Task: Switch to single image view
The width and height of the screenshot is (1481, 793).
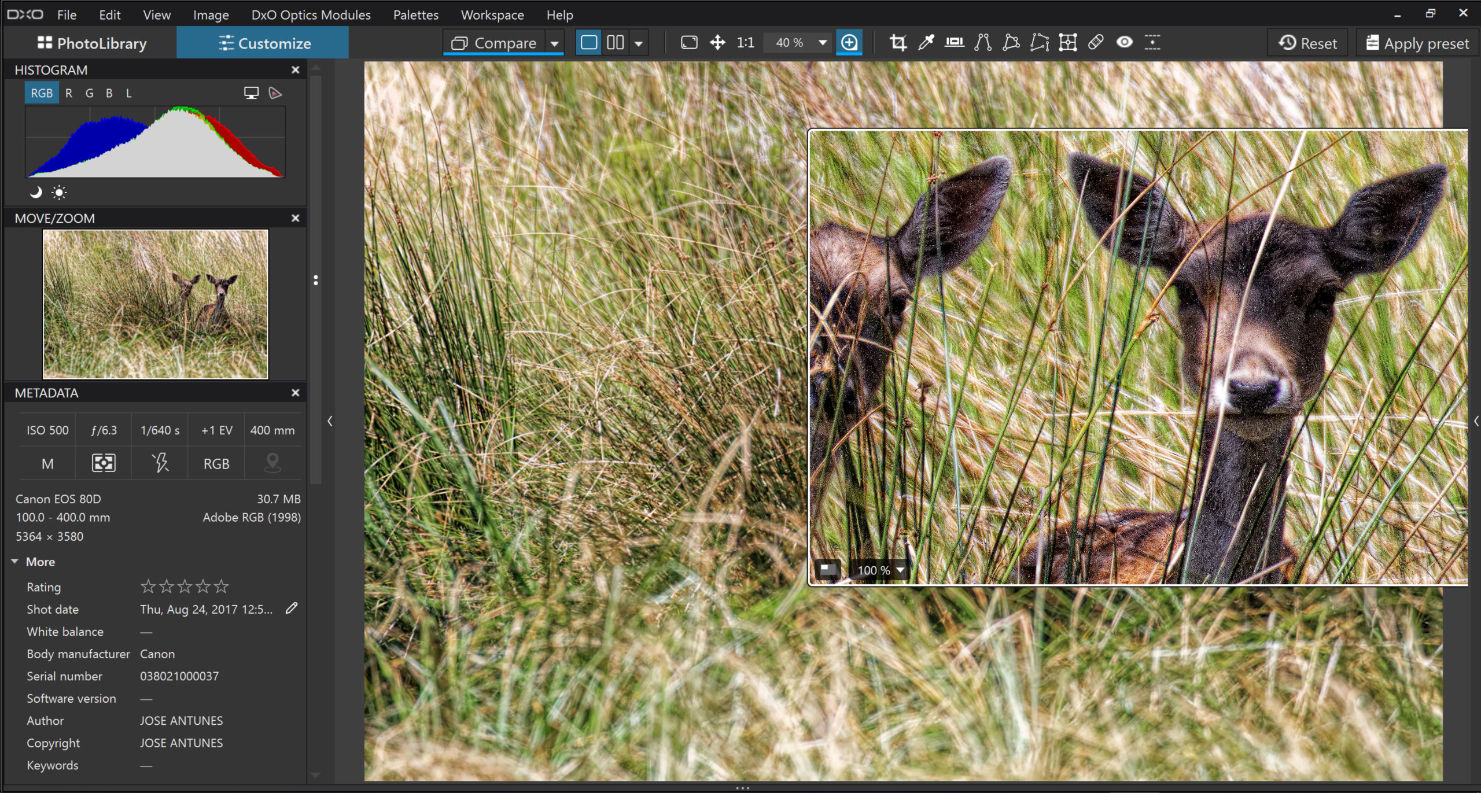Action: [589, 42]
